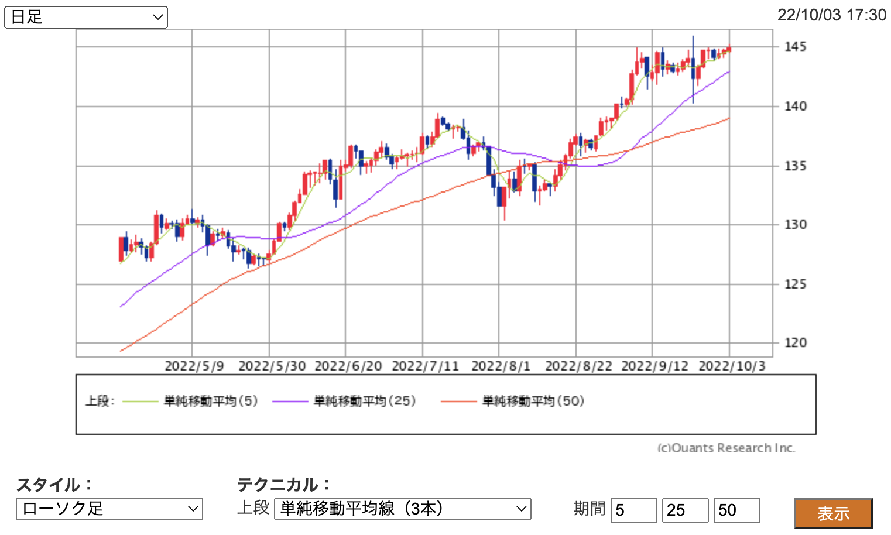The image size is (891, 535).
Task: Click the 135 price axis label
Action: [x=796, y=166]
